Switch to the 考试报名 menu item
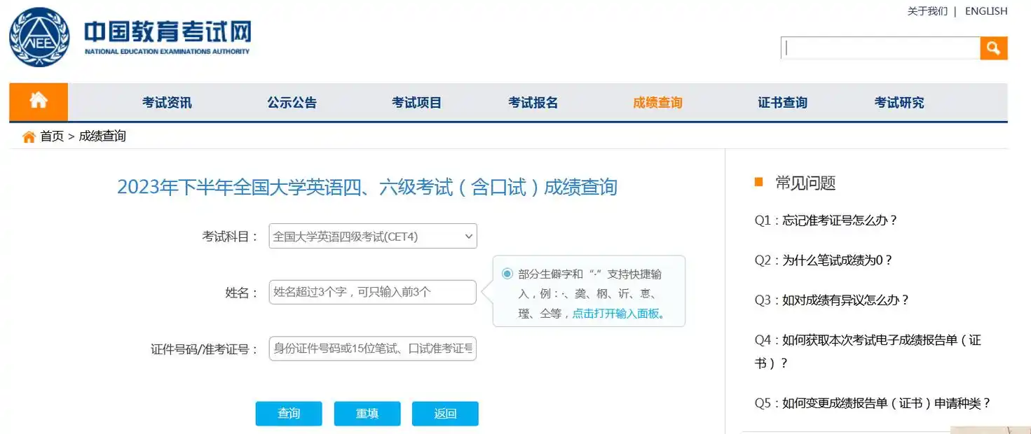 (x=533, y=101)
